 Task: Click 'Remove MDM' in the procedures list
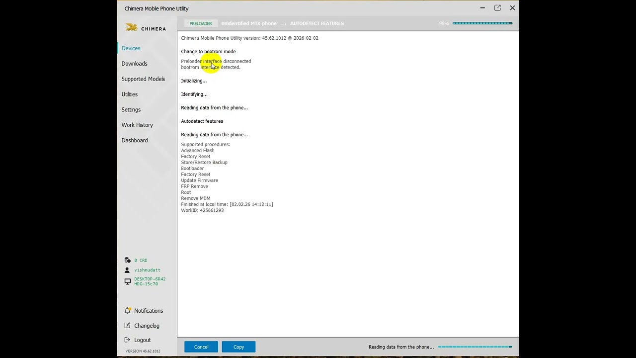(x=196, y=198)
